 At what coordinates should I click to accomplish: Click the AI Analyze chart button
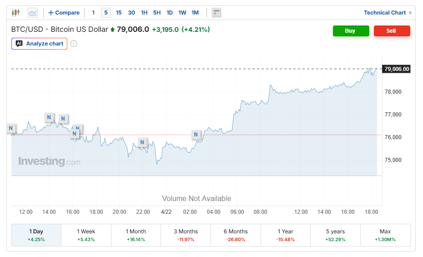coord(40,44)
